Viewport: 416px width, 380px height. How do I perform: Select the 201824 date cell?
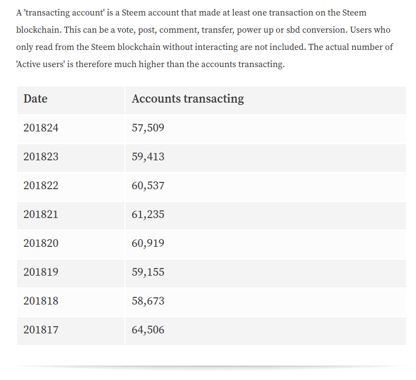click(x=71, y=129)
